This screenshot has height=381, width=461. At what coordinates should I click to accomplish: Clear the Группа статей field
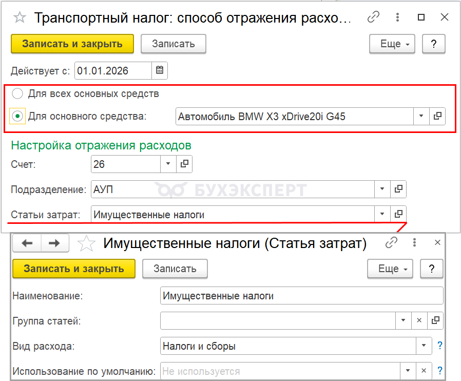pyautogui.click(x=419, y=320)
